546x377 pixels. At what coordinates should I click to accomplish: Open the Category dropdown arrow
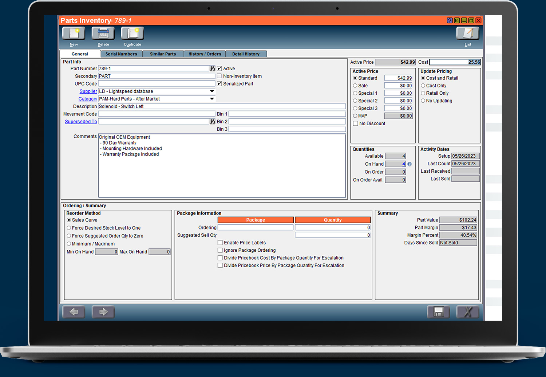coord(212,99)
